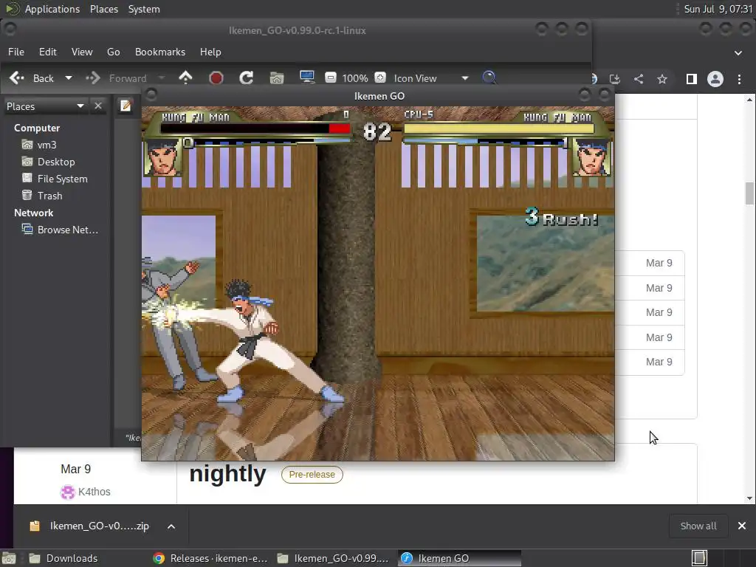Click the Pre-release badge
This screenshot has height=567, width=756.
pyautogui.click(x=312, y=475)
